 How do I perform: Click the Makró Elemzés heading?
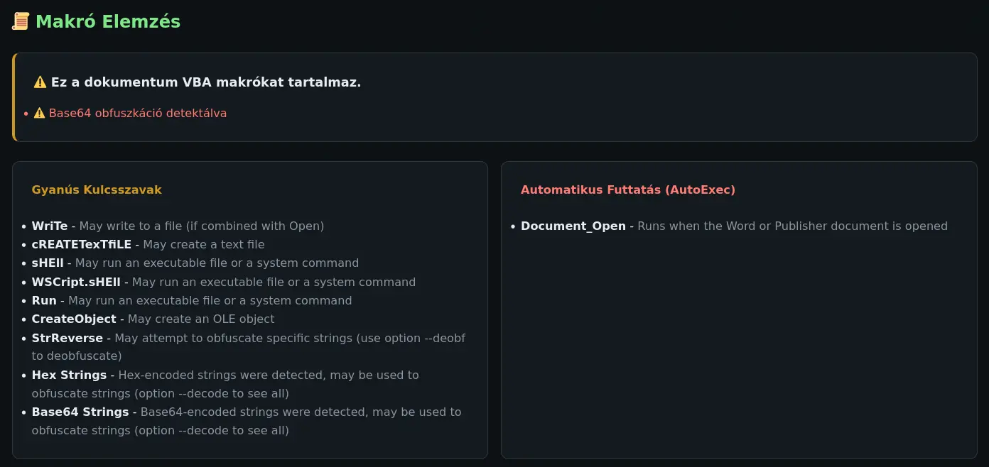[x=108, y=22]
